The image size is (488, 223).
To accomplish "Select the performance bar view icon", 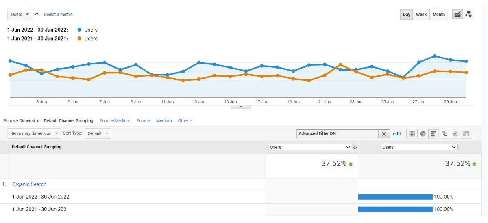I will (434, 133).
